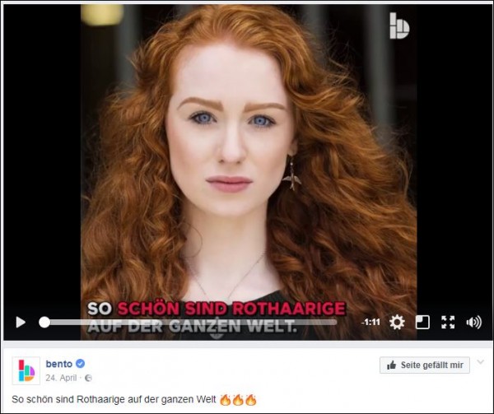Click the fire emojis after the caption
Image resolution: width=494 pixels, height=414 pixels.
[x=238, y=399]
